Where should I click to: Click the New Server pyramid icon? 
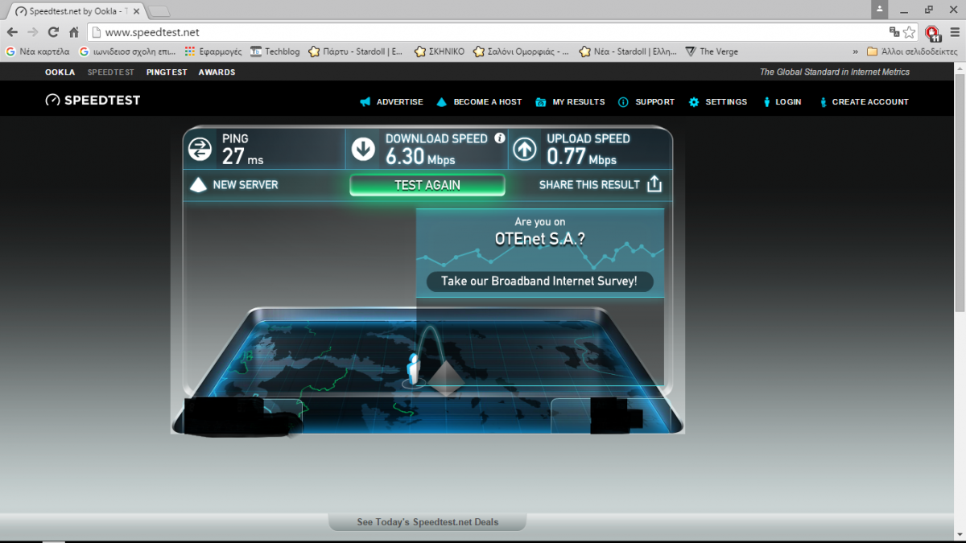click(198, 185)
